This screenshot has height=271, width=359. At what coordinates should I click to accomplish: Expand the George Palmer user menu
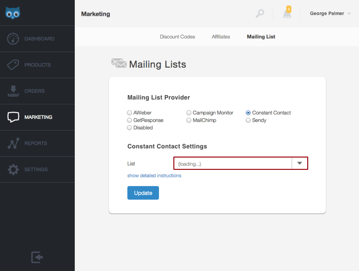330,13
